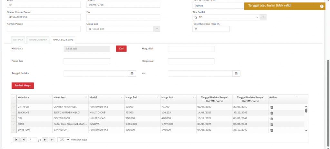This screenshot has width=330, height=149.
Task: Click the red Cari button
Action: coord(121,49)
